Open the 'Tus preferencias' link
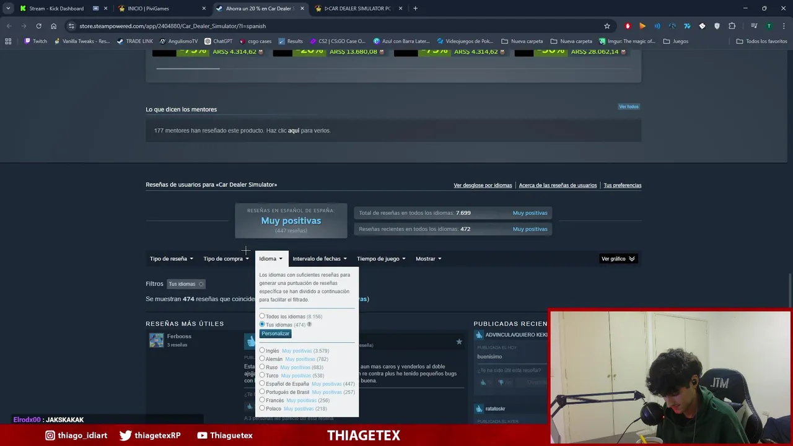Viewport: 793px width, 446px height. pyautogui.click(x=622, y=185)
